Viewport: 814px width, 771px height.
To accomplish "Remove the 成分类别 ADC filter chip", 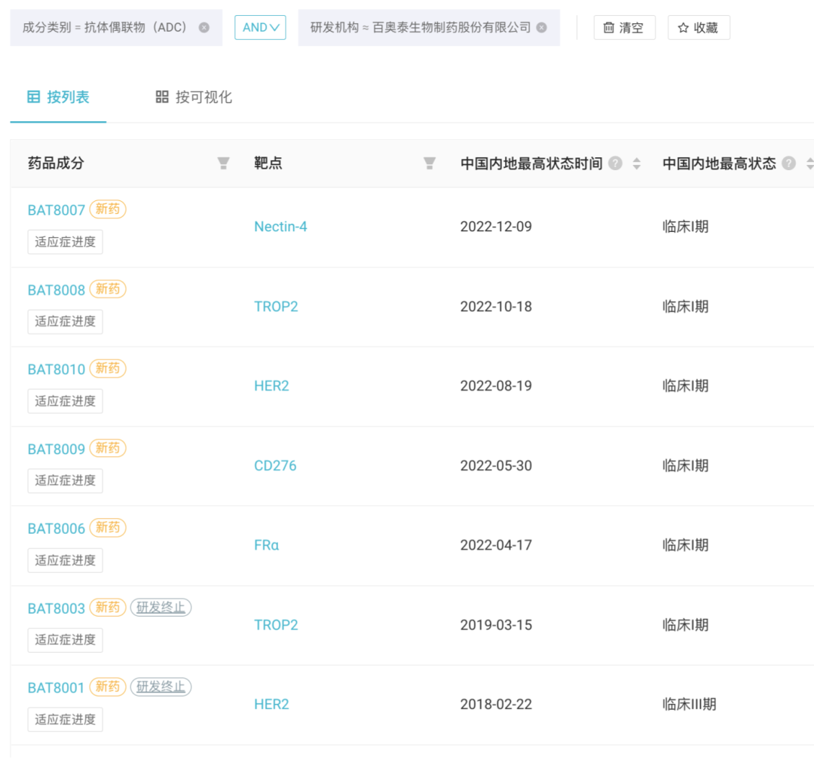I will [204, 27].
